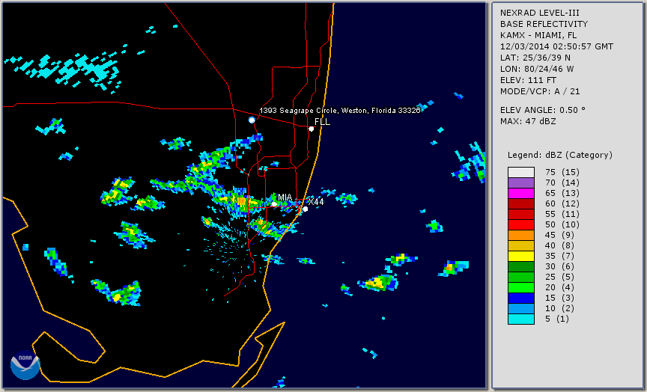Select the 40 dBZ gold legend swatch
This screenshot has width=647, height=392.
click(521, 245)
